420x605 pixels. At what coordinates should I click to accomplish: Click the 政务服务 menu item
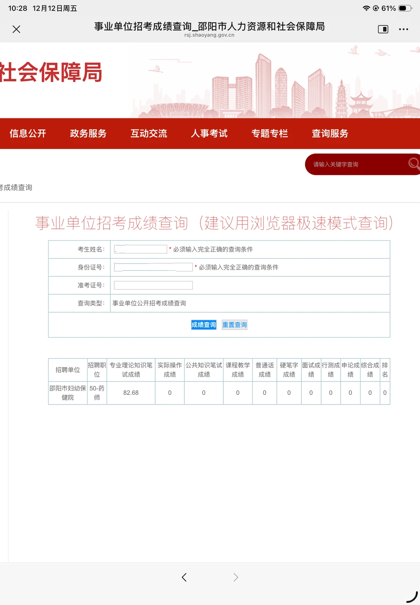88,134
